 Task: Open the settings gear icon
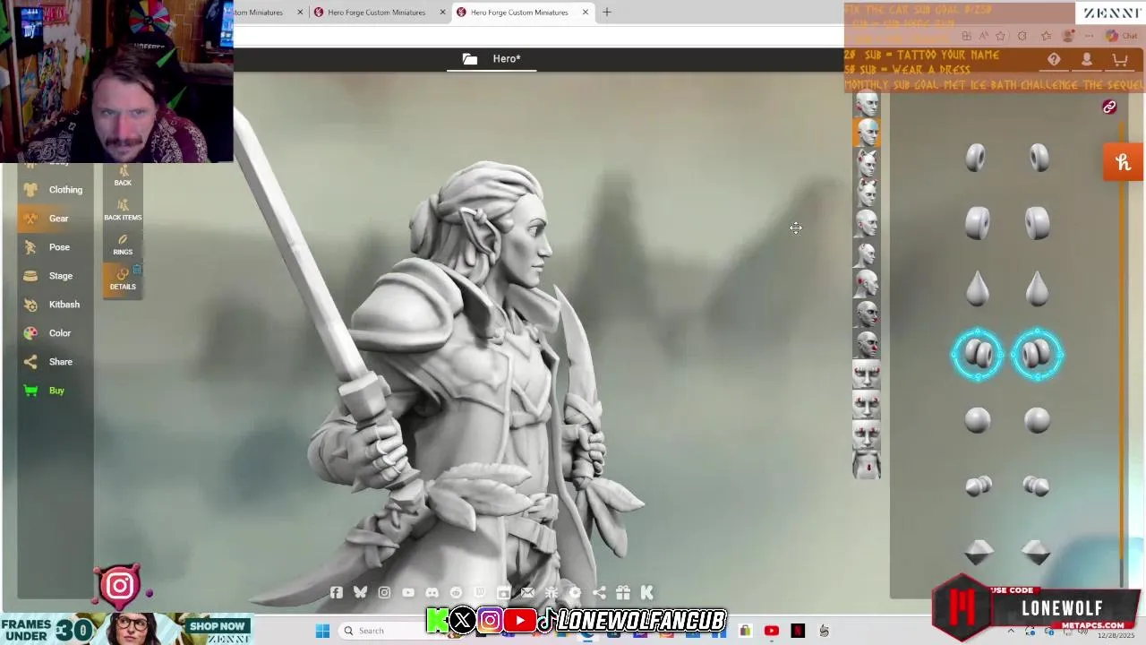575,593
